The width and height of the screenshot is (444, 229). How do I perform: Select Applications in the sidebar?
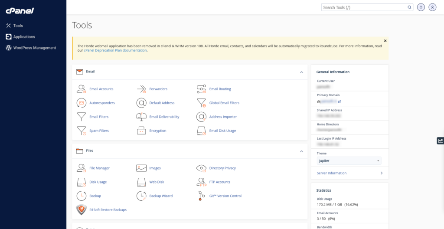(x=24, y=37)
